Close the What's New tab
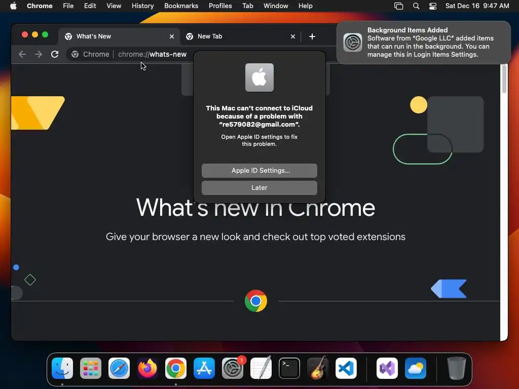The width and height of the screenshot is (519, 389). 172,36
